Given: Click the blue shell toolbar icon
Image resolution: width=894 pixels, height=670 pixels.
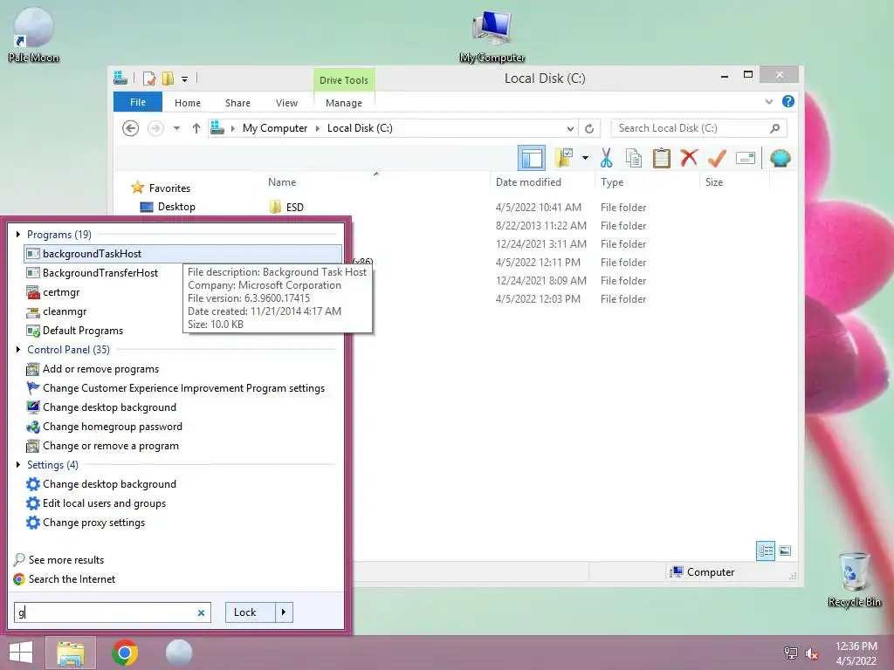Looking at the screenshot, I should tap(780, 158).
